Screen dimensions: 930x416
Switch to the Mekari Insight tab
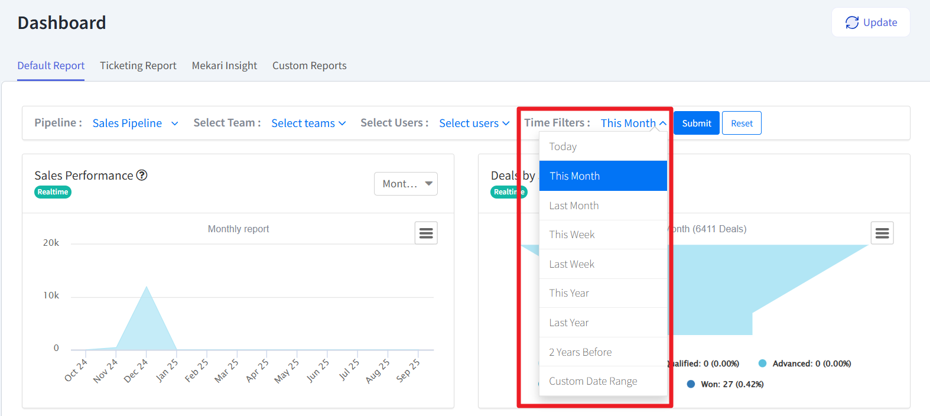pos(225,66)
